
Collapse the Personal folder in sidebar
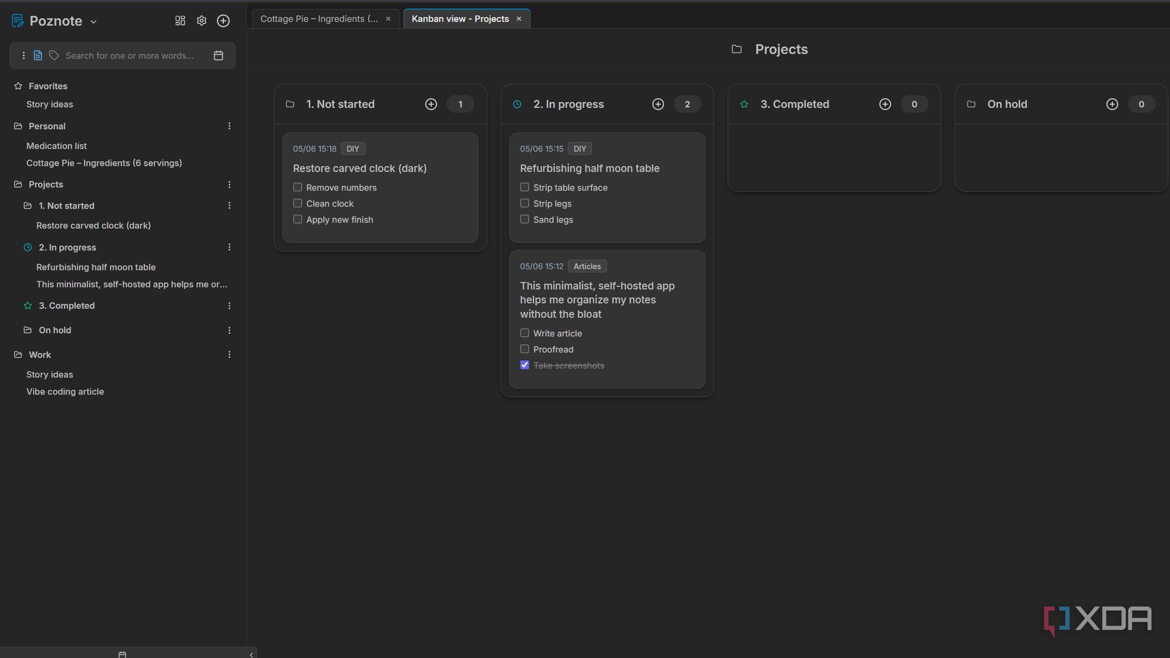click(x=18, y=126)
